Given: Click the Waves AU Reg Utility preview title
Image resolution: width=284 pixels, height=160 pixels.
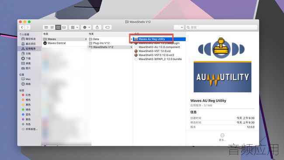Looking at the screenshot, I should 208,101.
